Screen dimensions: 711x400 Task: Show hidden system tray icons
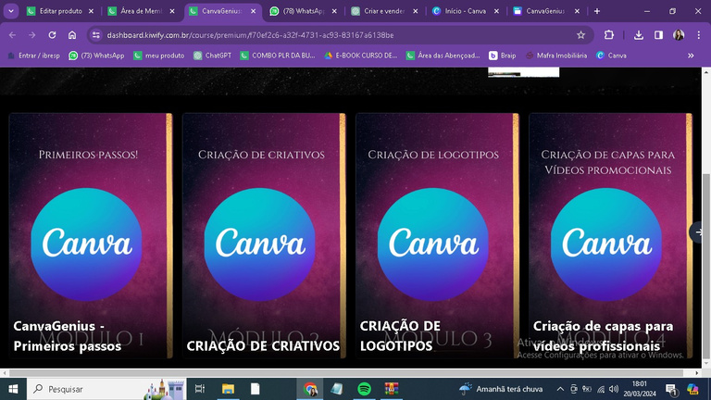(560, 389)
